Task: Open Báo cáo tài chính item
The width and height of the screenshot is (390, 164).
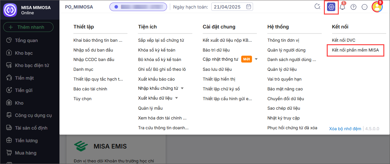Action: 90,89
